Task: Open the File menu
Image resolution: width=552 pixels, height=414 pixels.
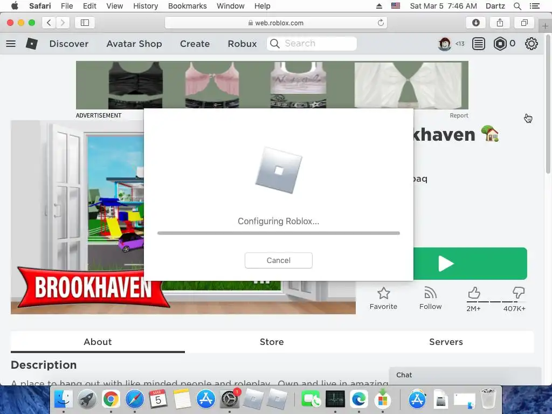Action: click(66, 6)
